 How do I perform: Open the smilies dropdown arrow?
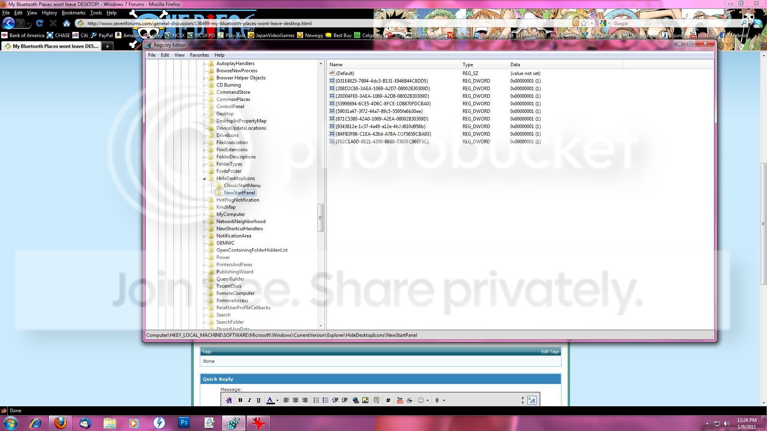point(427,400)
